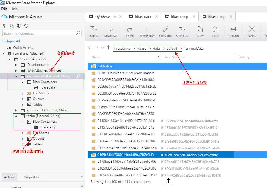Image resolution: width=267 pixels, height=188 pixels.
Task: Close the hbasedata tab
Action: tap(156, 16)
